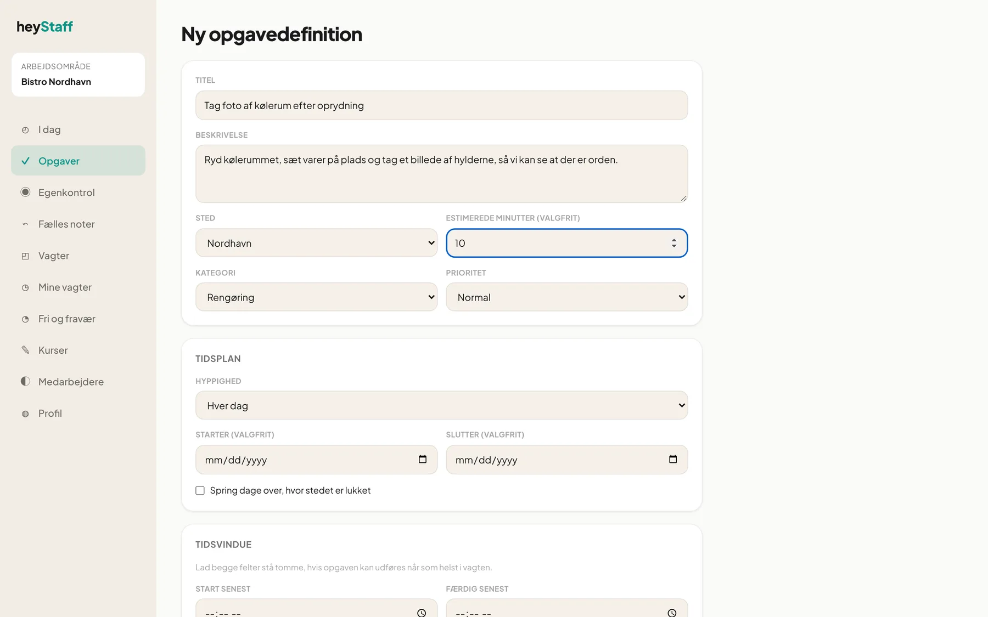Viewport: 988px width, 617px height.
Task: Open the Vagter menu item
Action: click(78, 256)
